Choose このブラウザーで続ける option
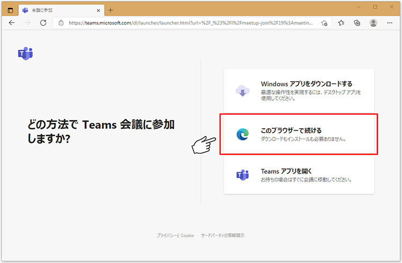This screenshot has height=263, width=402. (x=299, y=134)
